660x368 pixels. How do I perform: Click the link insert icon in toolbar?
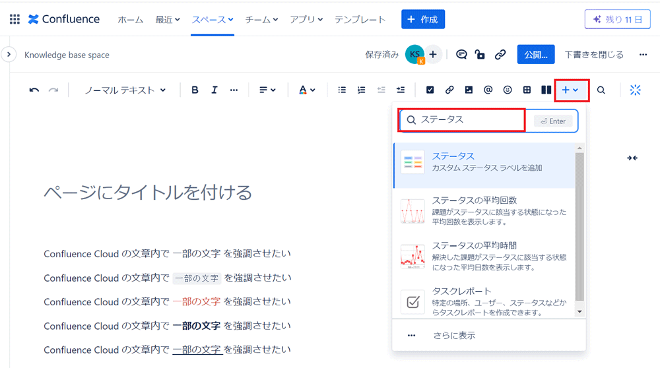click(449, 90)
